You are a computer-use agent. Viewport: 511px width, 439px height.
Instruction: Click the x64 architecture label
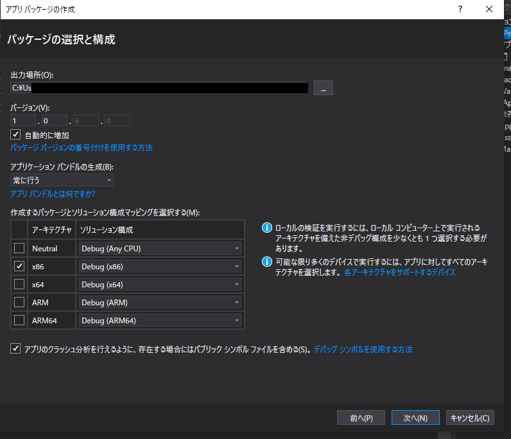point(38,285)
